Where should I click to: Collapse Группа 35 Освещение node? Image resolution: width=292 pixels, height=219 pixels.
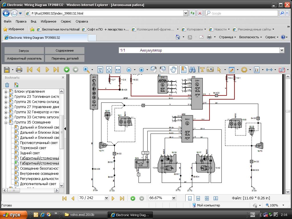[x=6, y=123]
